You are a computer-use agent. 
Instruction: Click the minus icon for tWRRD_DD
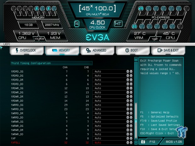[x=131, y=117]
